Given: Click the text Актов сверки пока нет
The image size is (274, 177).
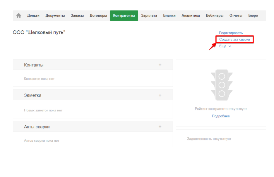Looking at the screenshot, I should [x=42, y=141].
